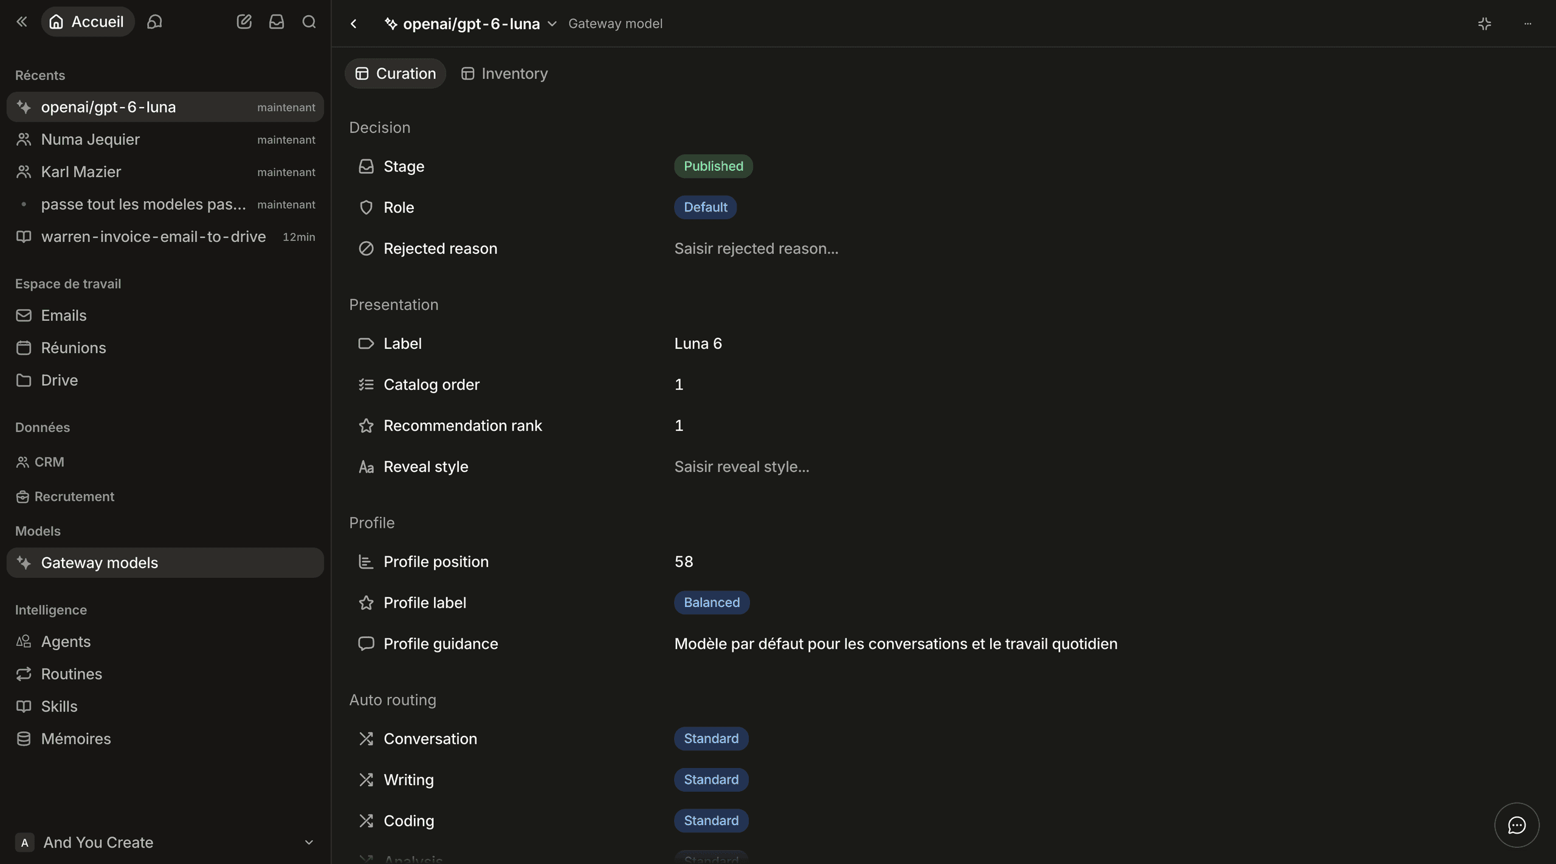Image resolution: width=1556 pixels, height=864 pixels.
Task: Go to the Accueil home button
Action: (88, 22)
